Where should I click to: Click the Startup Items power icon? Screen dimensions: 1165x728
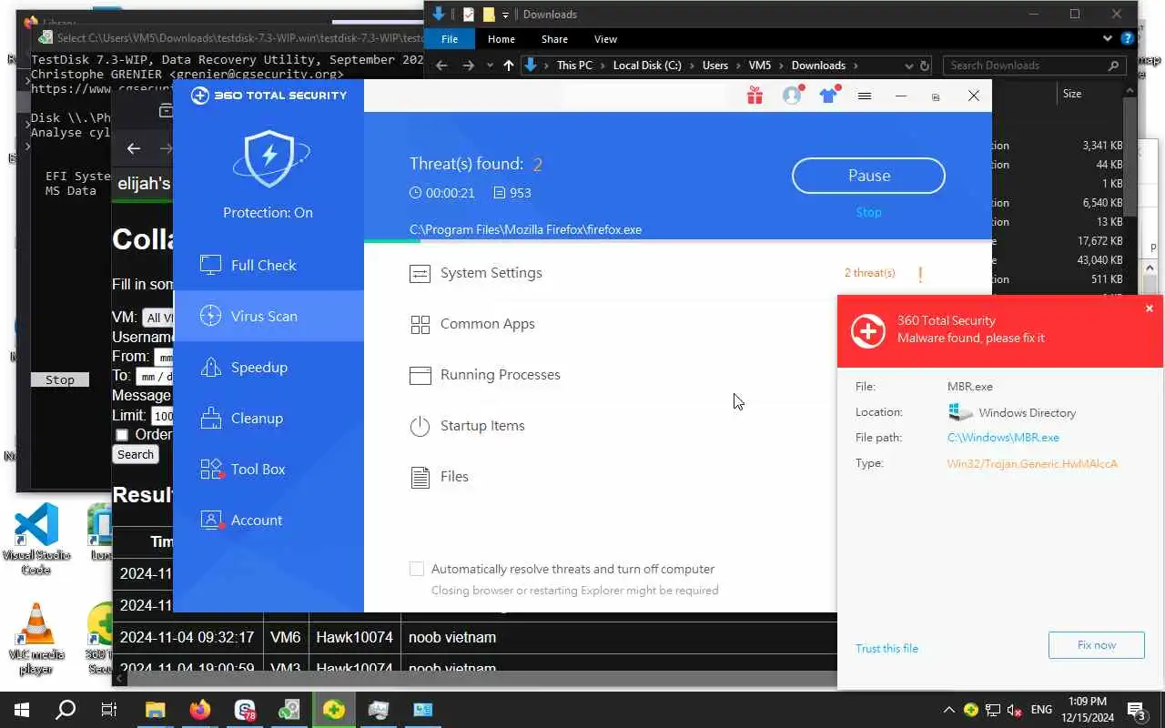pos(420,426)
